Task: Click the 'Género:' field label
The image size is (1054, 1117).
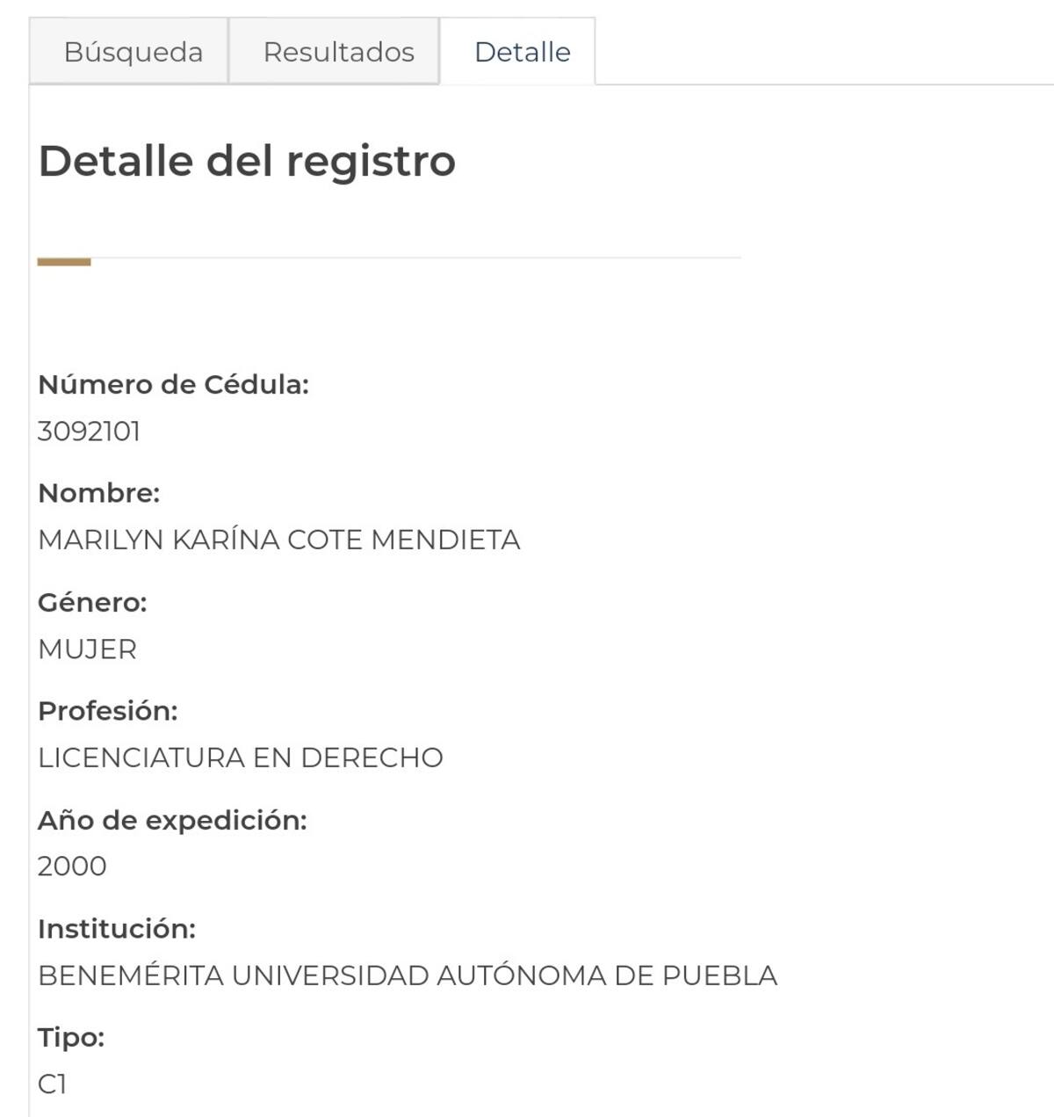Action: click(92, 603)
